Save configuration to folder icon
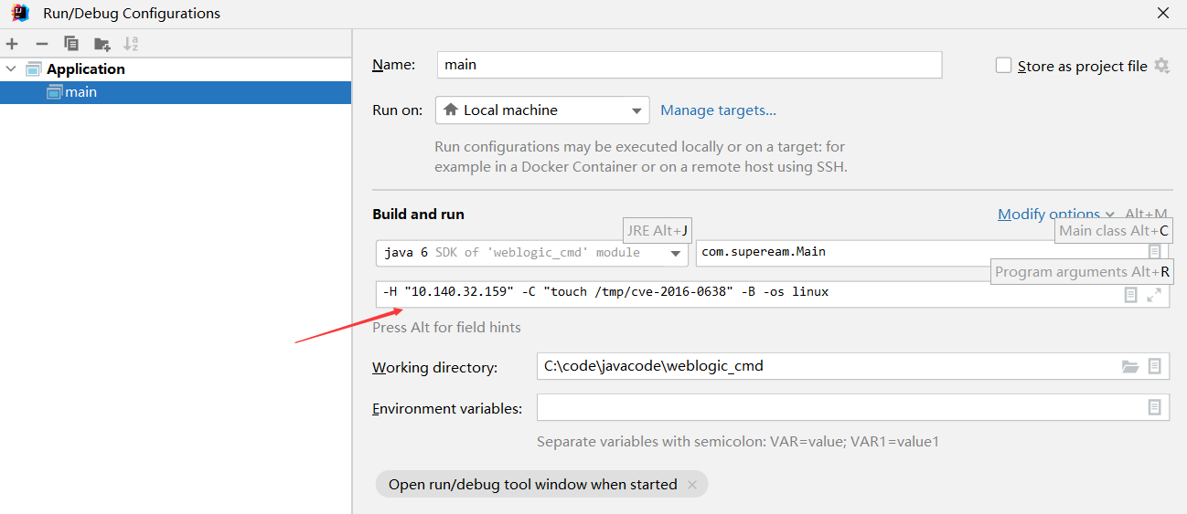Screen dimensions: 1187x514 click(102, 44)
